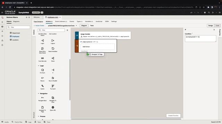Viewport: 222px width, 124px height.
Task: Pick the Reset Dirty Data Status action
Action: click(x=42, y=50)
